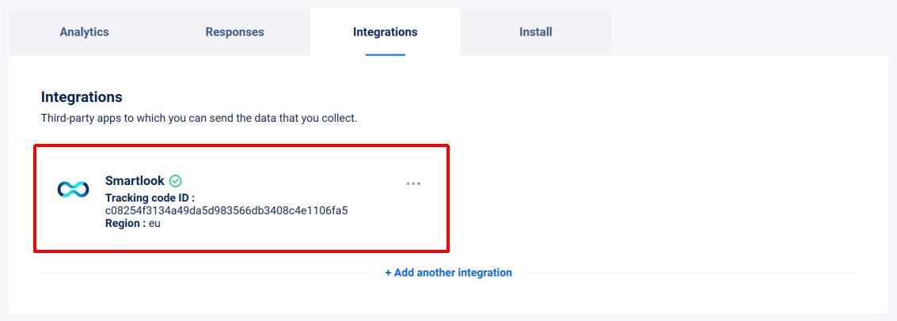Click the divider line left of Add link

pyautogui.click(x=205, y=273)
